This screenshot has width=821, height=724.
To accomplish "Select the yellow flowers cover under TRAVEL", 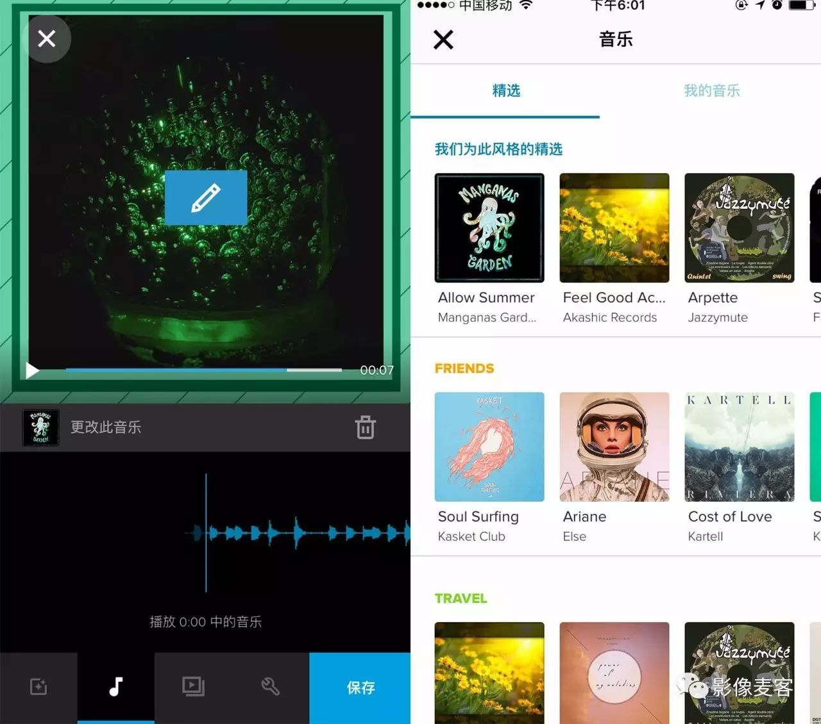I will tap(489, 673).
